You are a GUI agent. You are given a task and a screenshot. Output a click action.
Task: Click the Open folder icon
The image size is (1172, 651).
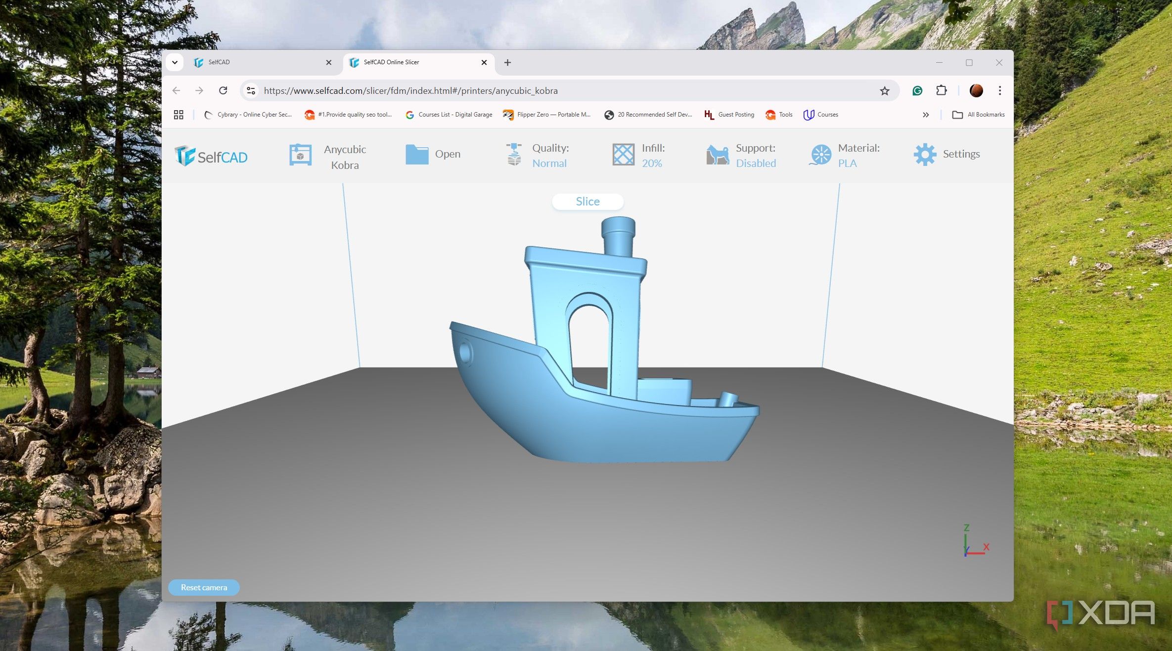pos(417,154)
